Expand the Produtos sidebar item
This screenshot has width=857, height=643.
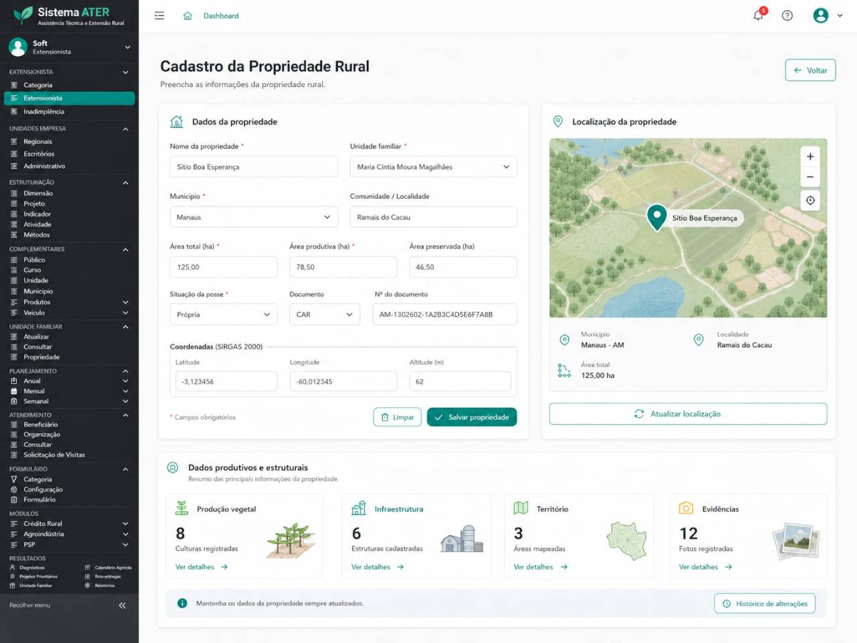[125, 302]
